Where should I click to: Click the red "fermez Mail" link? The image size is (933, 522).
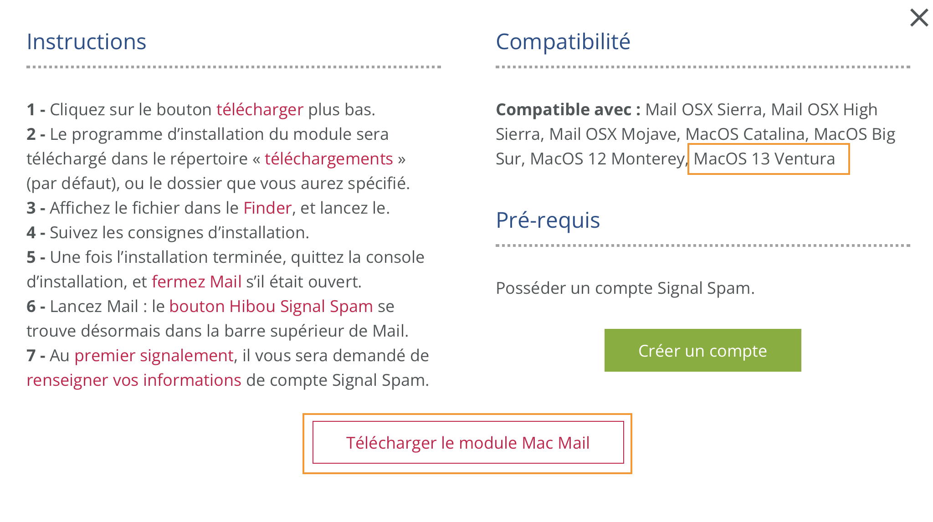[196, 282]
